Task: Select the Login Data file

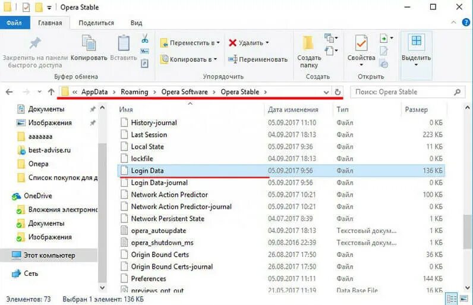Action: click(280, 171)
